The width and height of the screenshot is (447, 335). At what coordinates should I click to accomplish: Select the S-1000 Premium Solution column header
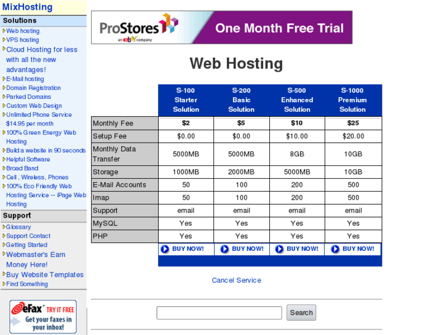click(353, 100)
